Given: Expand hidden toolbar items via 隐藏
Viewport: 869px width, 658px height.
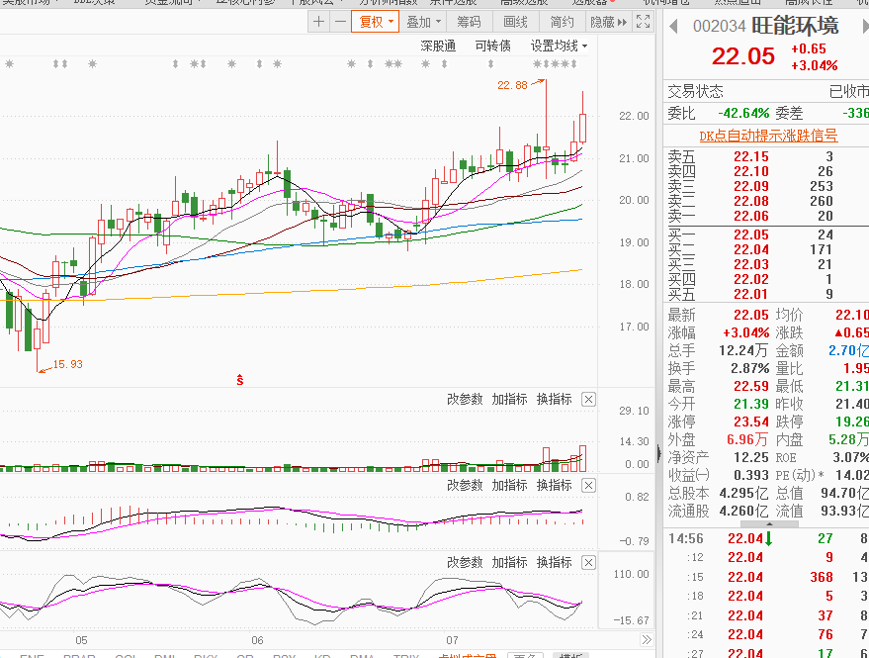Looking at the screenshot, I should tap(609, 22).
